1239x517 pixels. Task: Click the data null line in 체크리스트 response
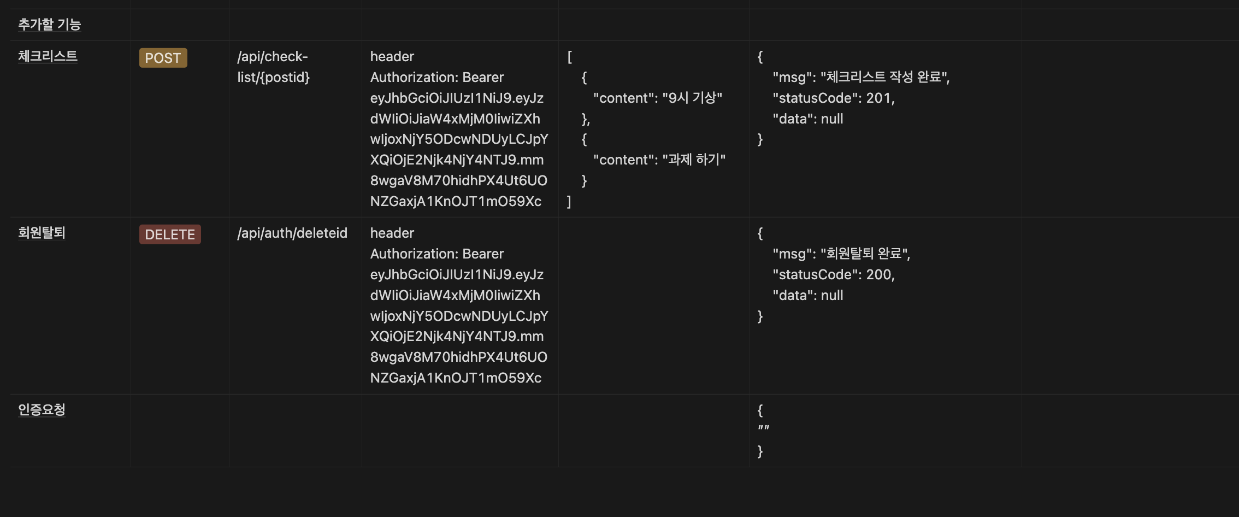(807, 119)
